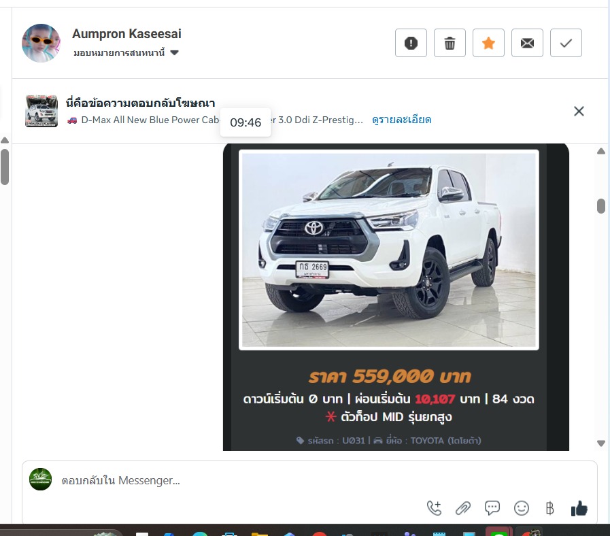Start a call with the phone-plus icon

click(434, 508)
